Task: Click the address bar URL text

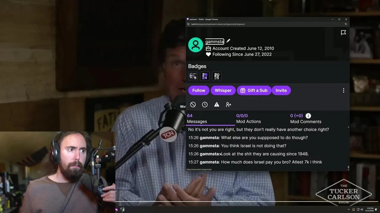Action: [x=218, y=24]
